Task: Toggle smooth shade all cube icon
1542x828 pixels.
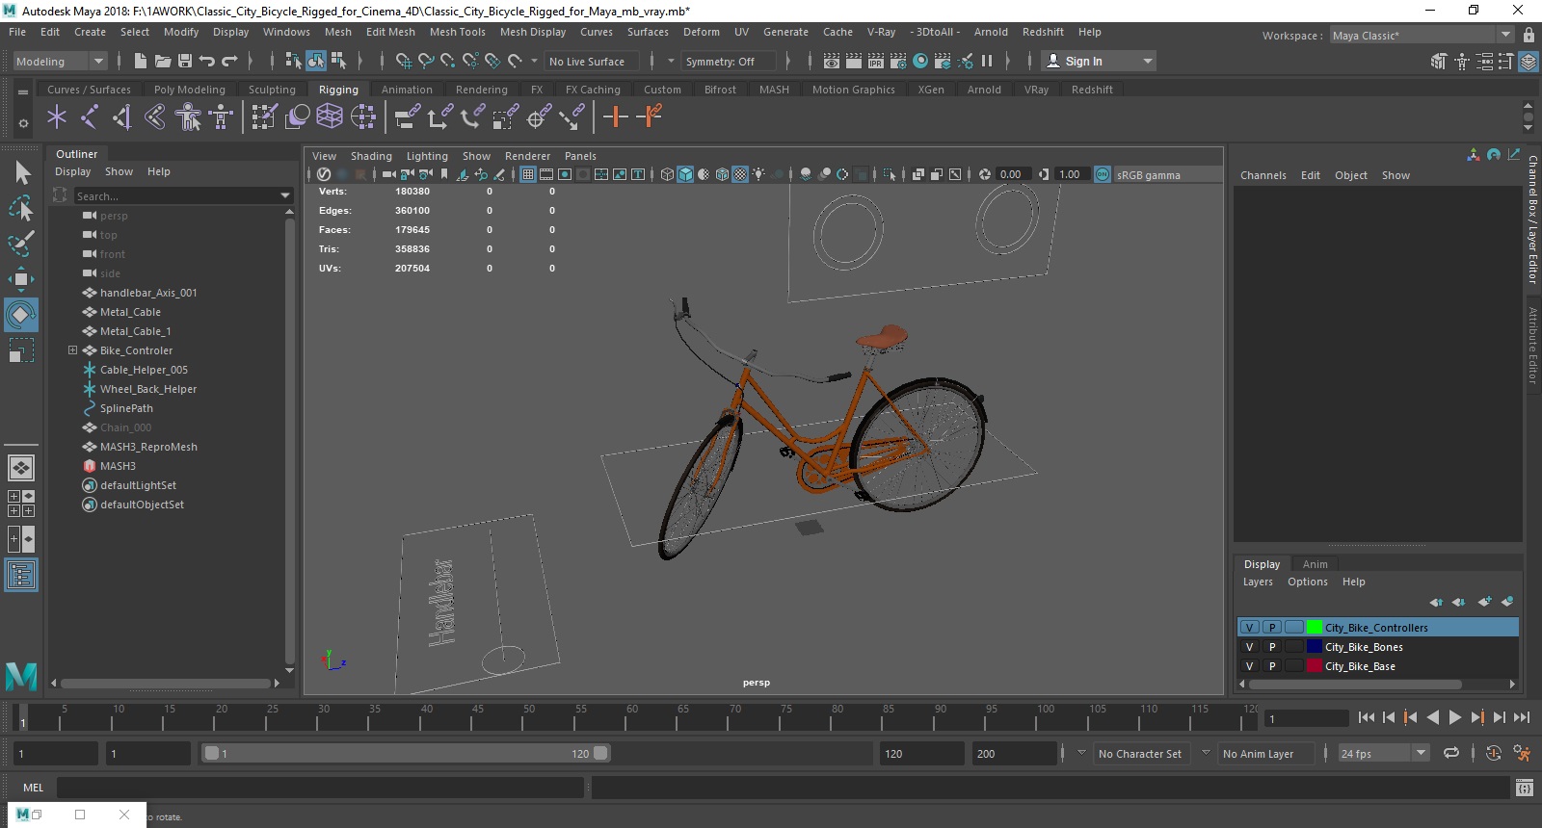Action: (685, 174)
